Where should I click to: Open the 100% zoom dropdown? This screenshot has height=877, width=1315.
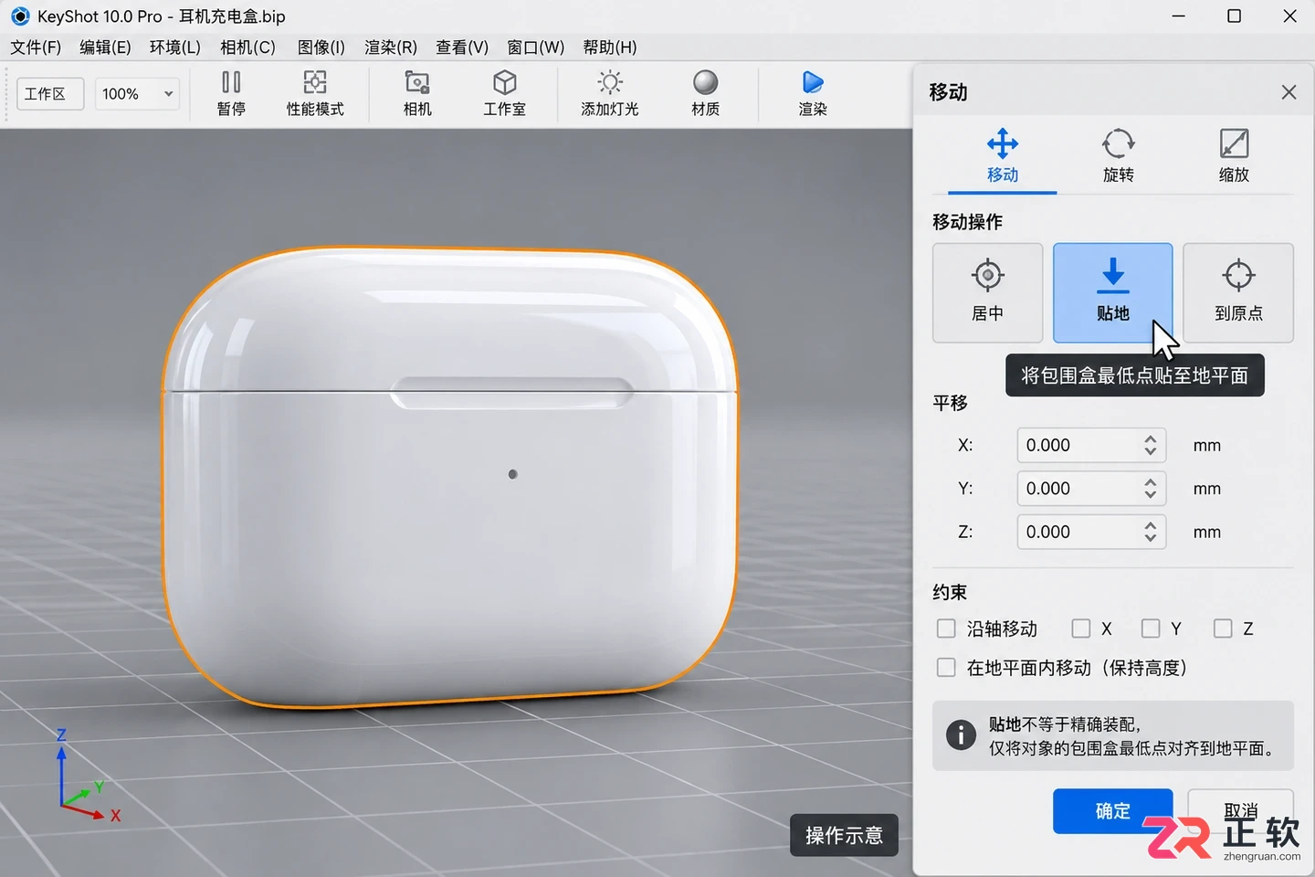point(138,93)
